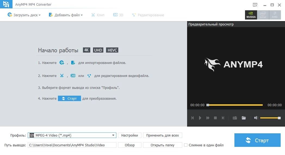
Task: Stop the preview playback
Action: point(215,118)
